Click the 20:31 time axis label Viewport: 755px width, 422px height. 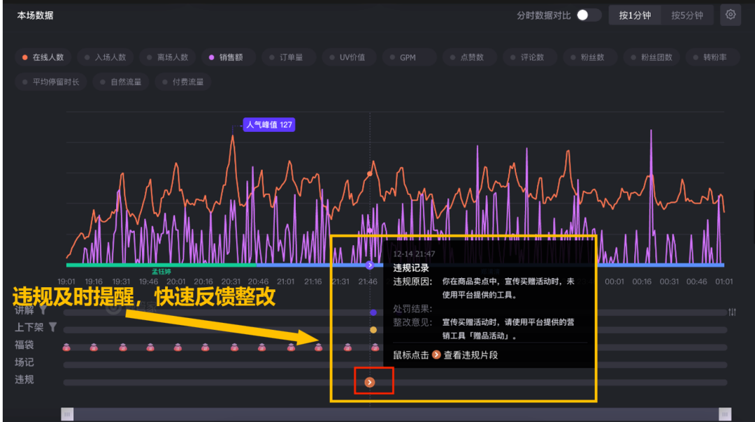[231, 282]
